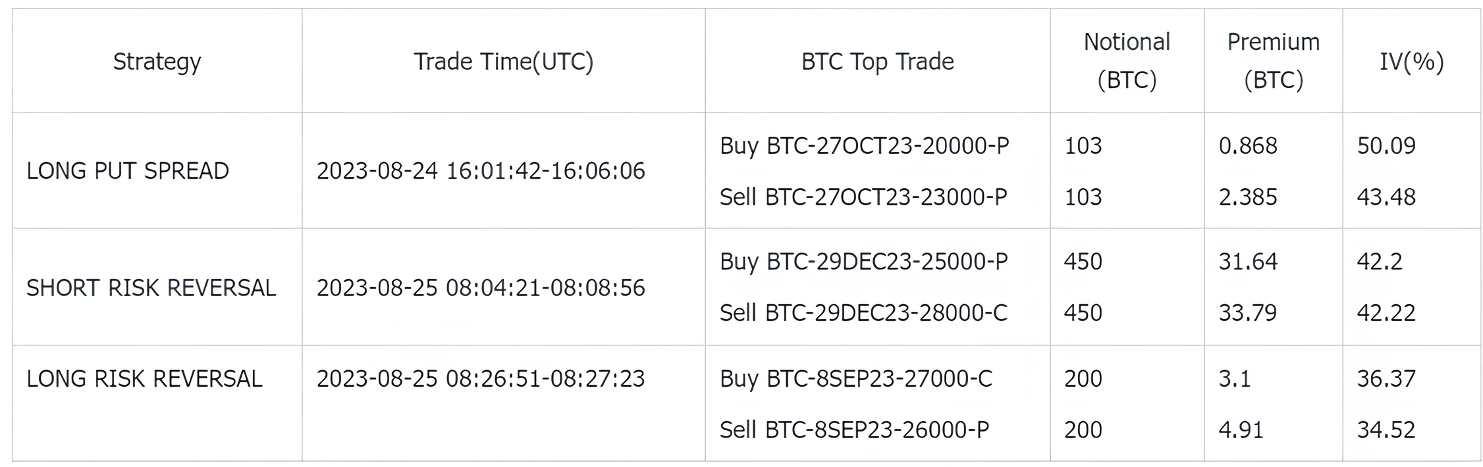Click the 08:04:21-08:08:56 trade time cell
Screen dimensions: 1483x467
(x=481, y=288)
